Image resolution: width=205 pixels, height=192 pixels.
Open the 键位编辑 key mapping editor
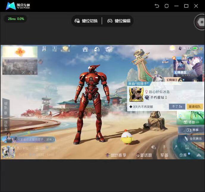[119, 21]
